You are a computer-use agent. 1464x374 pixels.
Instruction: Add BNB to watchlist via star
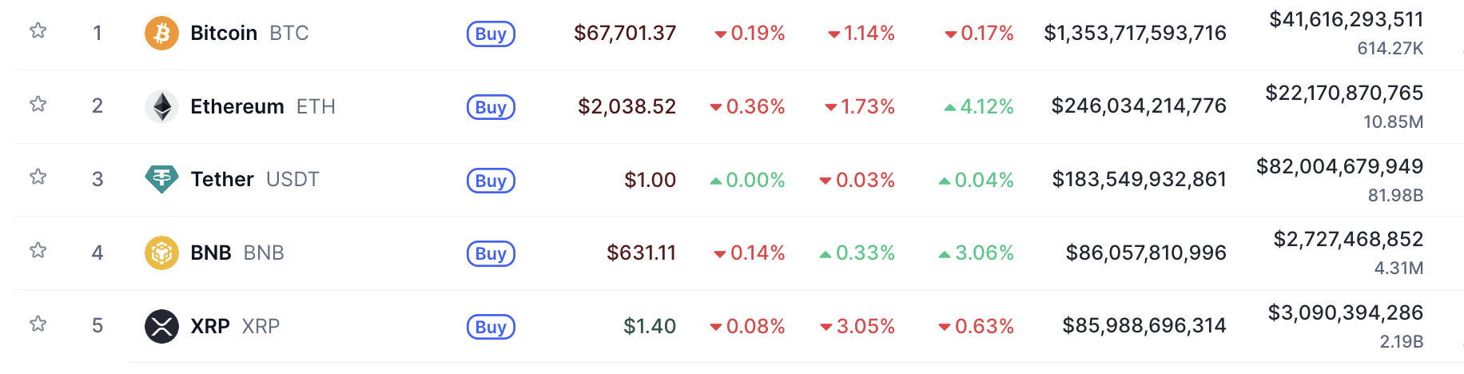(x=38, y=251)
